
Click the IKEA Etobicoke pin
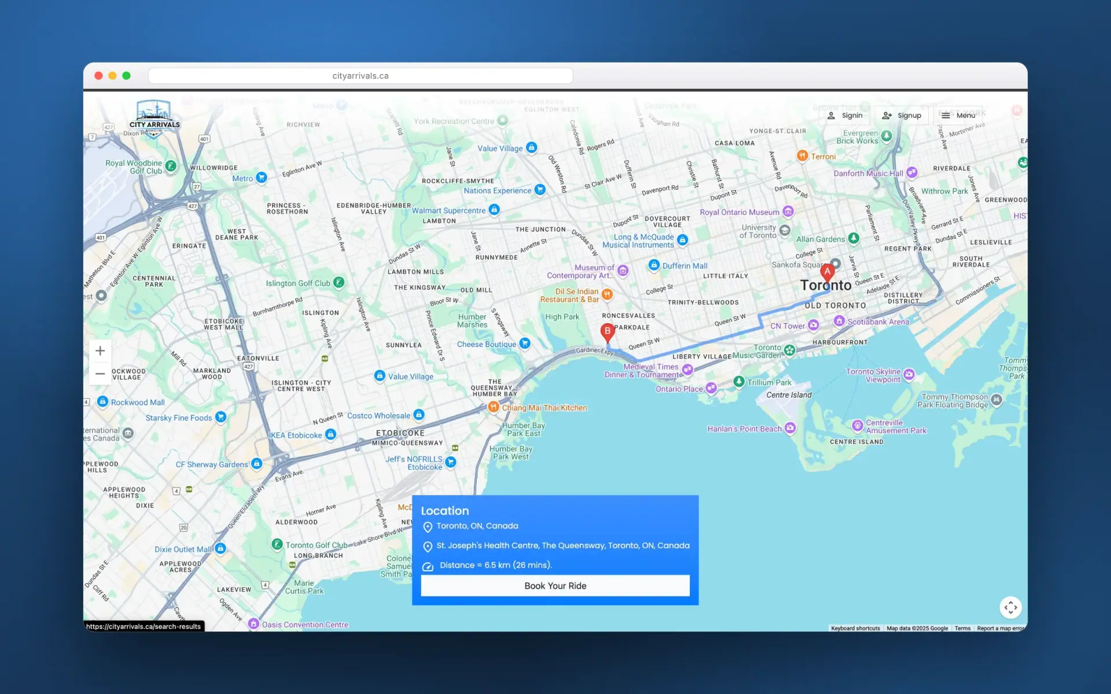330,434
